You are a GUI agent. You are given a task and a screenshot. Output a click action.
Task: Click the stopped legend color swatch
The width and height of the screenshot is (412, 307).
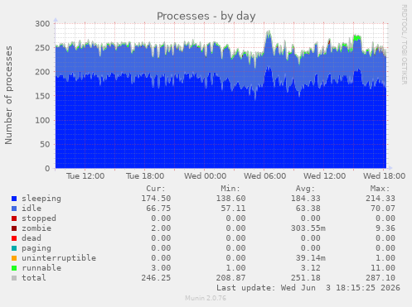(14, 218)
